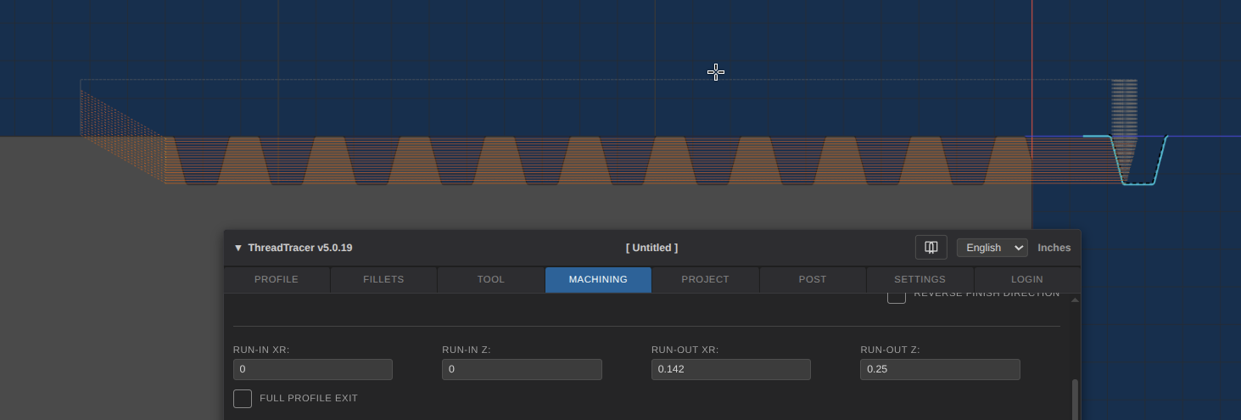Click the panel's scroll-up arrow
This screenshot has height=420, width=1241.
(x=1076, y=300)
